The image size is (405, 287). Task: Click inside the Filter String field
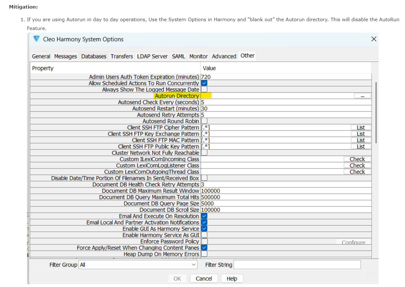coord(297,265)
